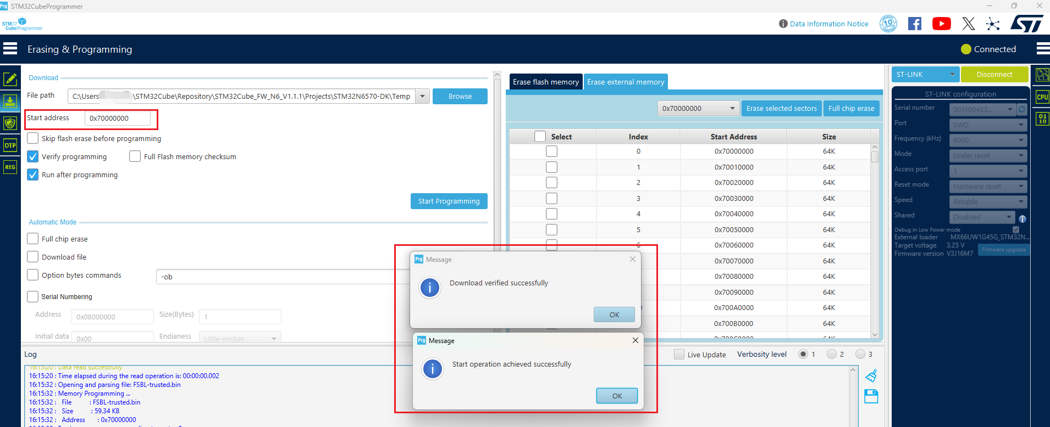Image resolution: width=1050 pixels, height=427 pixels.
Task: Click OK in Download verified dialog
Action: click(615, 314)
